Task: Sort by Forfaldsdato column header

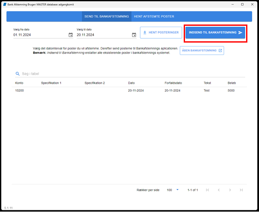Action: (173, 83)
